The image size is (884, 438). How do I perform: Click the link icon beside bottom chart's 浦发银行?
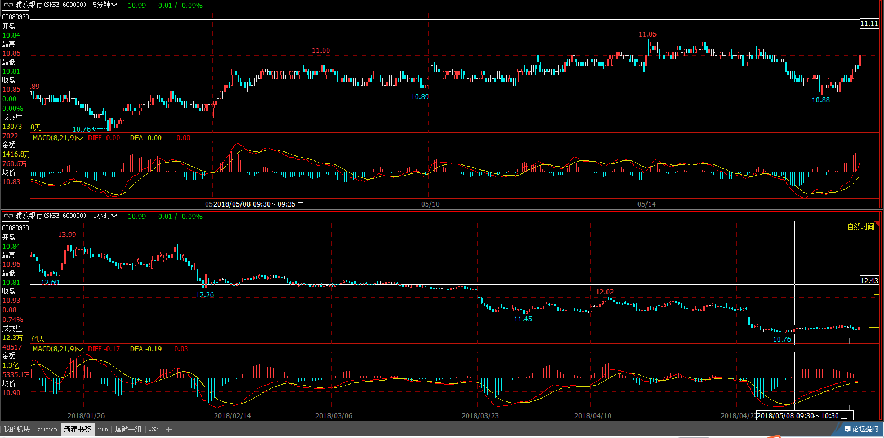tap(8, 216)
